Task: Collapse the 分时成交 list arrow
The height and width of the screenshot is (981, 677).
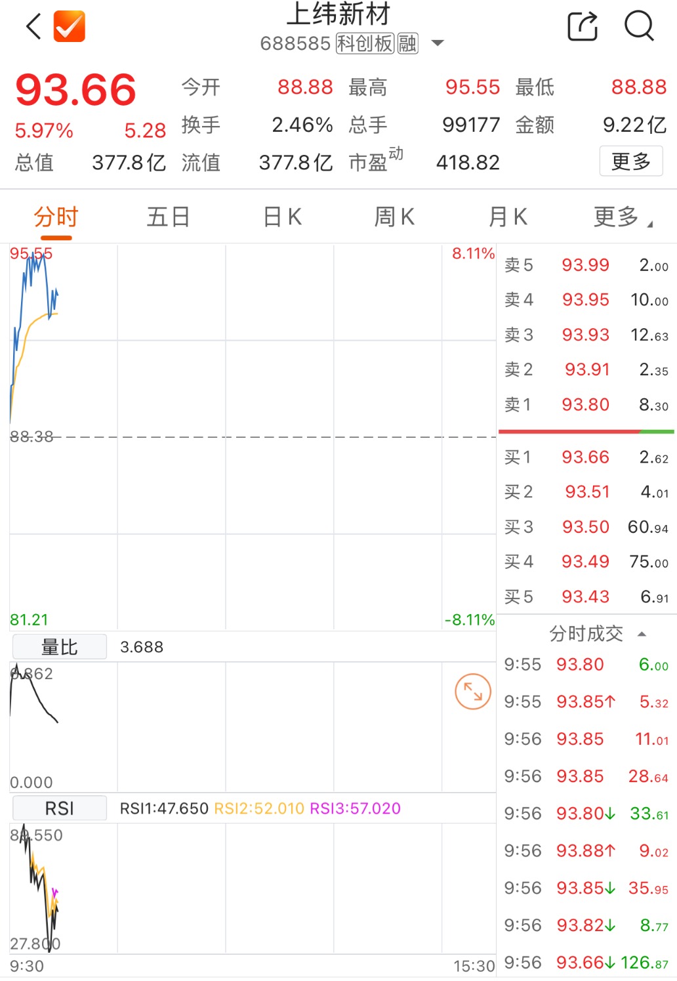Action: coord(642,634)
